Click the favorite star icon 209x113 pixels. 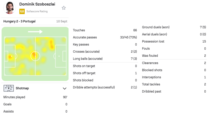pos(64,8)
